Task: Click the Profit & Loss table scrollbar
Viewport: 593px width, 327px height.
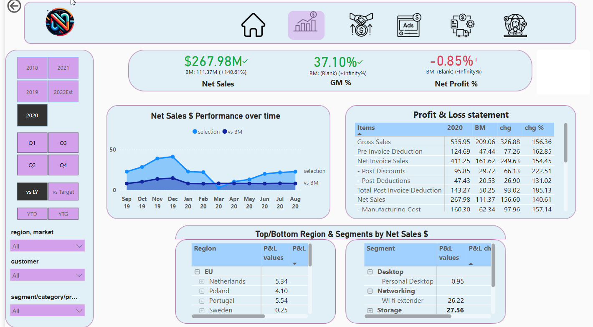Action: coord(566,142)
